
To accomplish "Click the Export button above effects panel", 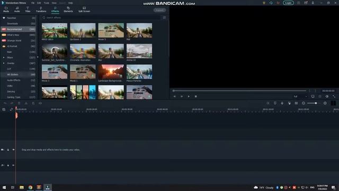I will pos(159,10).
